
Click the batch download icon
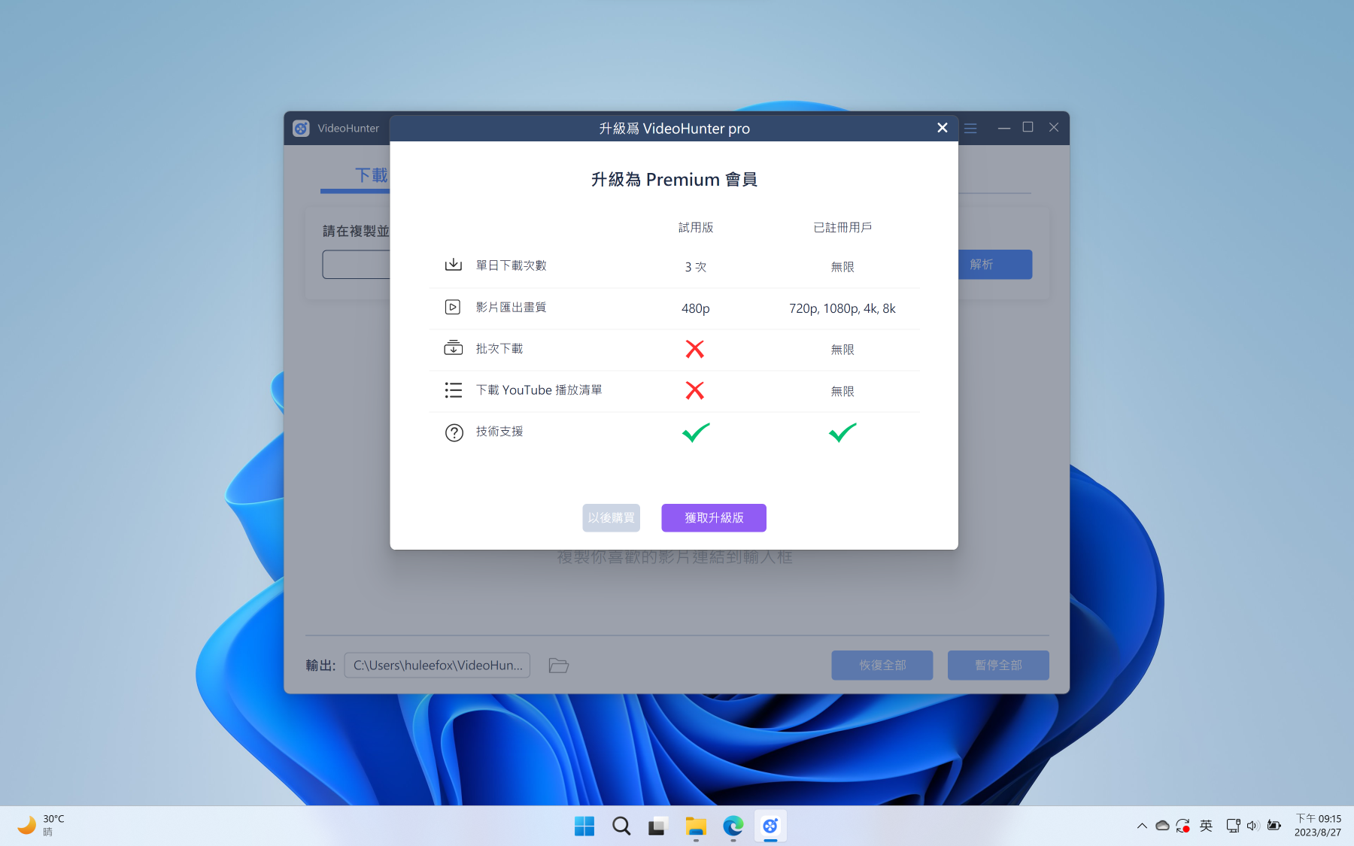(x=453, y=348)
